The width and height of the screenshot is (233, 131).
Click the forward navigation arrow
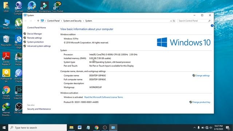pos(31,21)
